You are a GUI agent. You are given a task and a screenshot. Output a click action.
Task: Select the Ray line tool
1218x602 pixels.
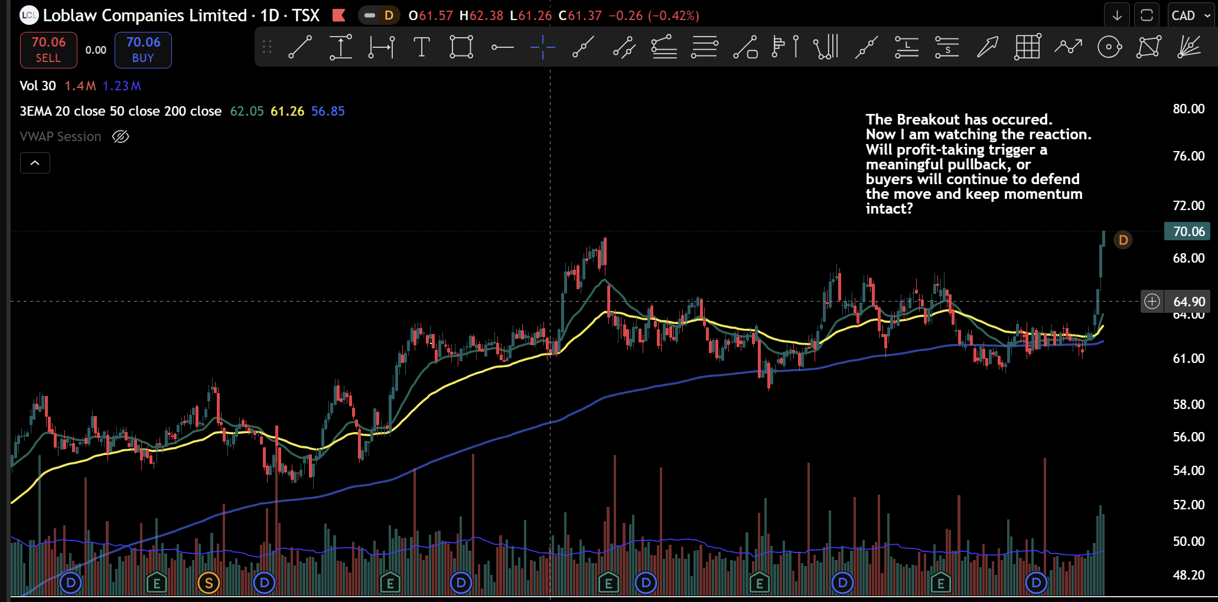(x=583, y=47)
